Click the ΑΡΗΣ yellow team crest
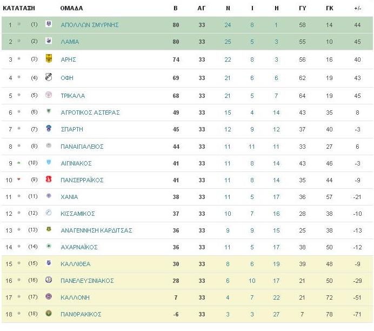Image resolution: width=374 pixels, height=331 pixels. [x=49, y=58]
